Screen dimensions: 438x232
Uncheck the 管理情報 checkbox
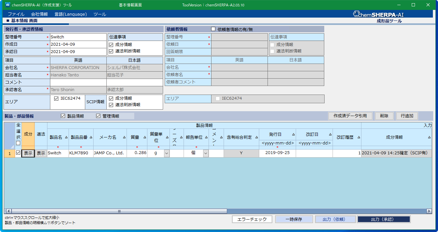coord(98,116)
